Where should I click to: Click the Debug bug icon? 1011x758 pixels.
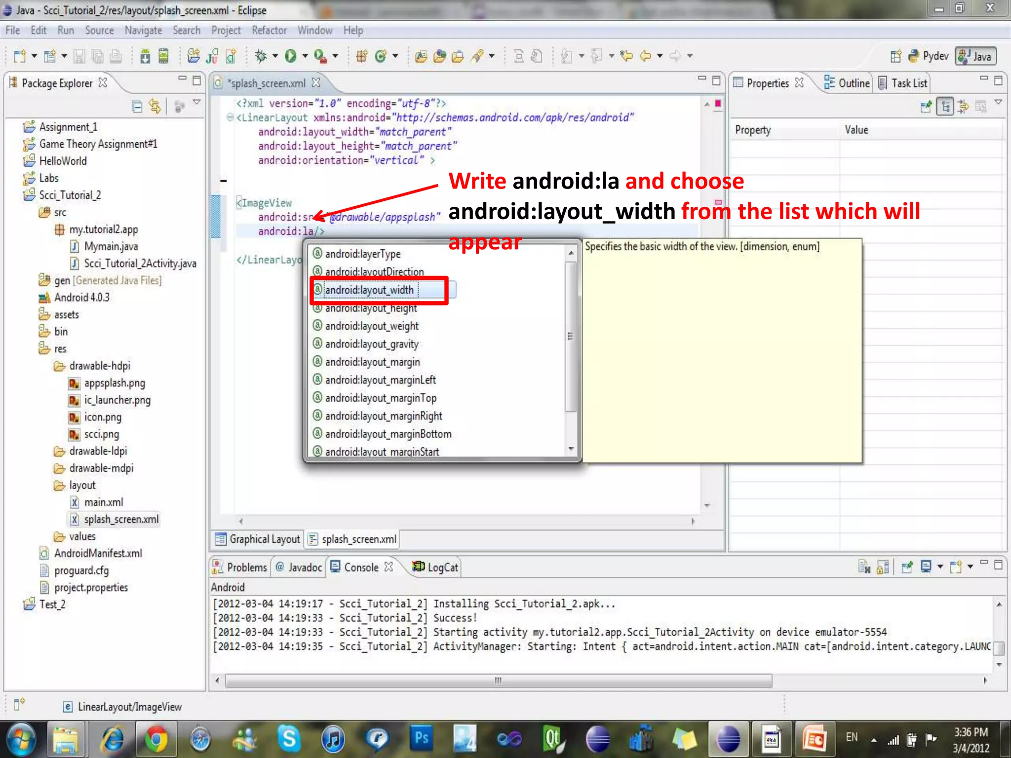point(261,56)
